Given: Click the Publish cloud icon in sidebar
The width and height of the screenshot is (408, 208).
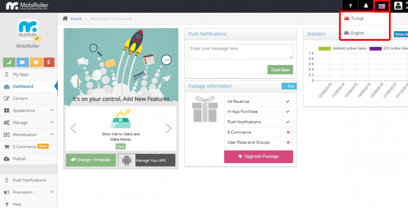Looking at the screenshot, I should point(7,159).
